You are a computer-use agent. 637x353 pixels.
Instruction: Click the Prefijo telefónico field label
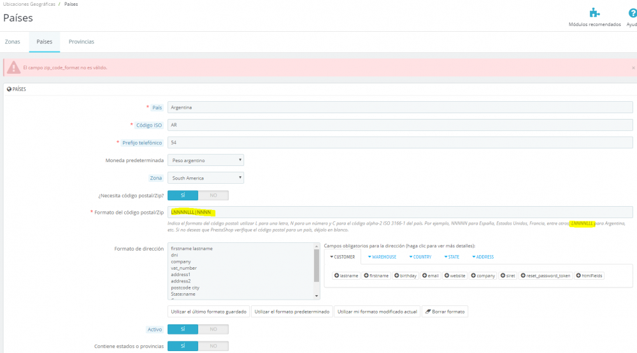point(142,143)
